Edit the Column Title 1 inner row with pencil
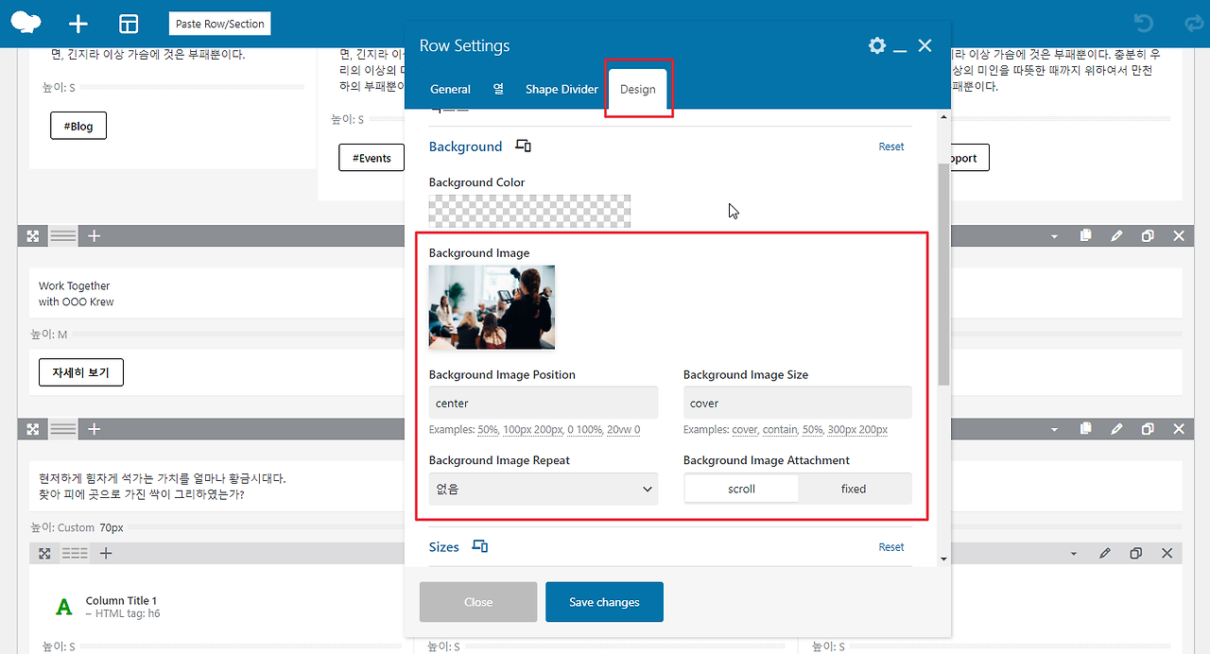The width and height of the screenshot is (1210, 654). [x=1105, y=554]
